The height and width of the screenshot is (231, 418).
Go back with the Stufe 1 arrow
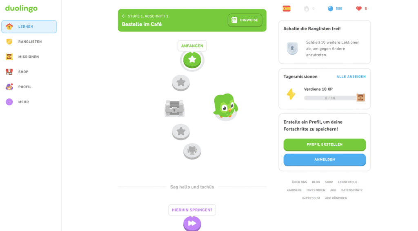[124, 16]
